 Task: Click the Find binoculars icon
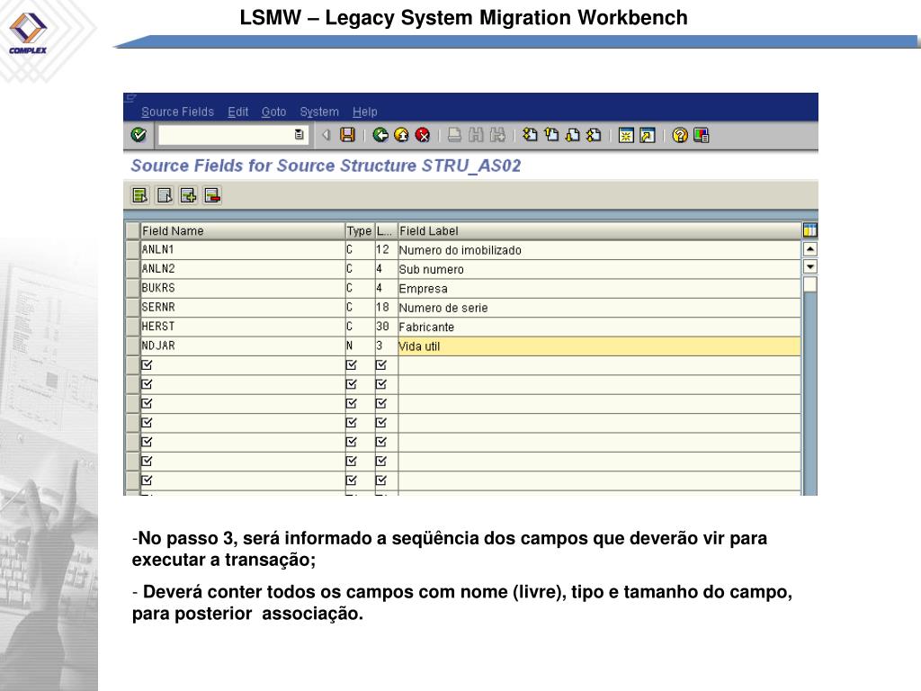tap(475, 135)
